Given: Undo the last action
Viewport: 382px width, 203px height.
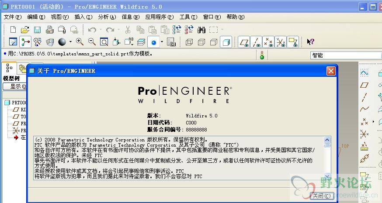Looking at the screenshot, I should pos(92,30).
